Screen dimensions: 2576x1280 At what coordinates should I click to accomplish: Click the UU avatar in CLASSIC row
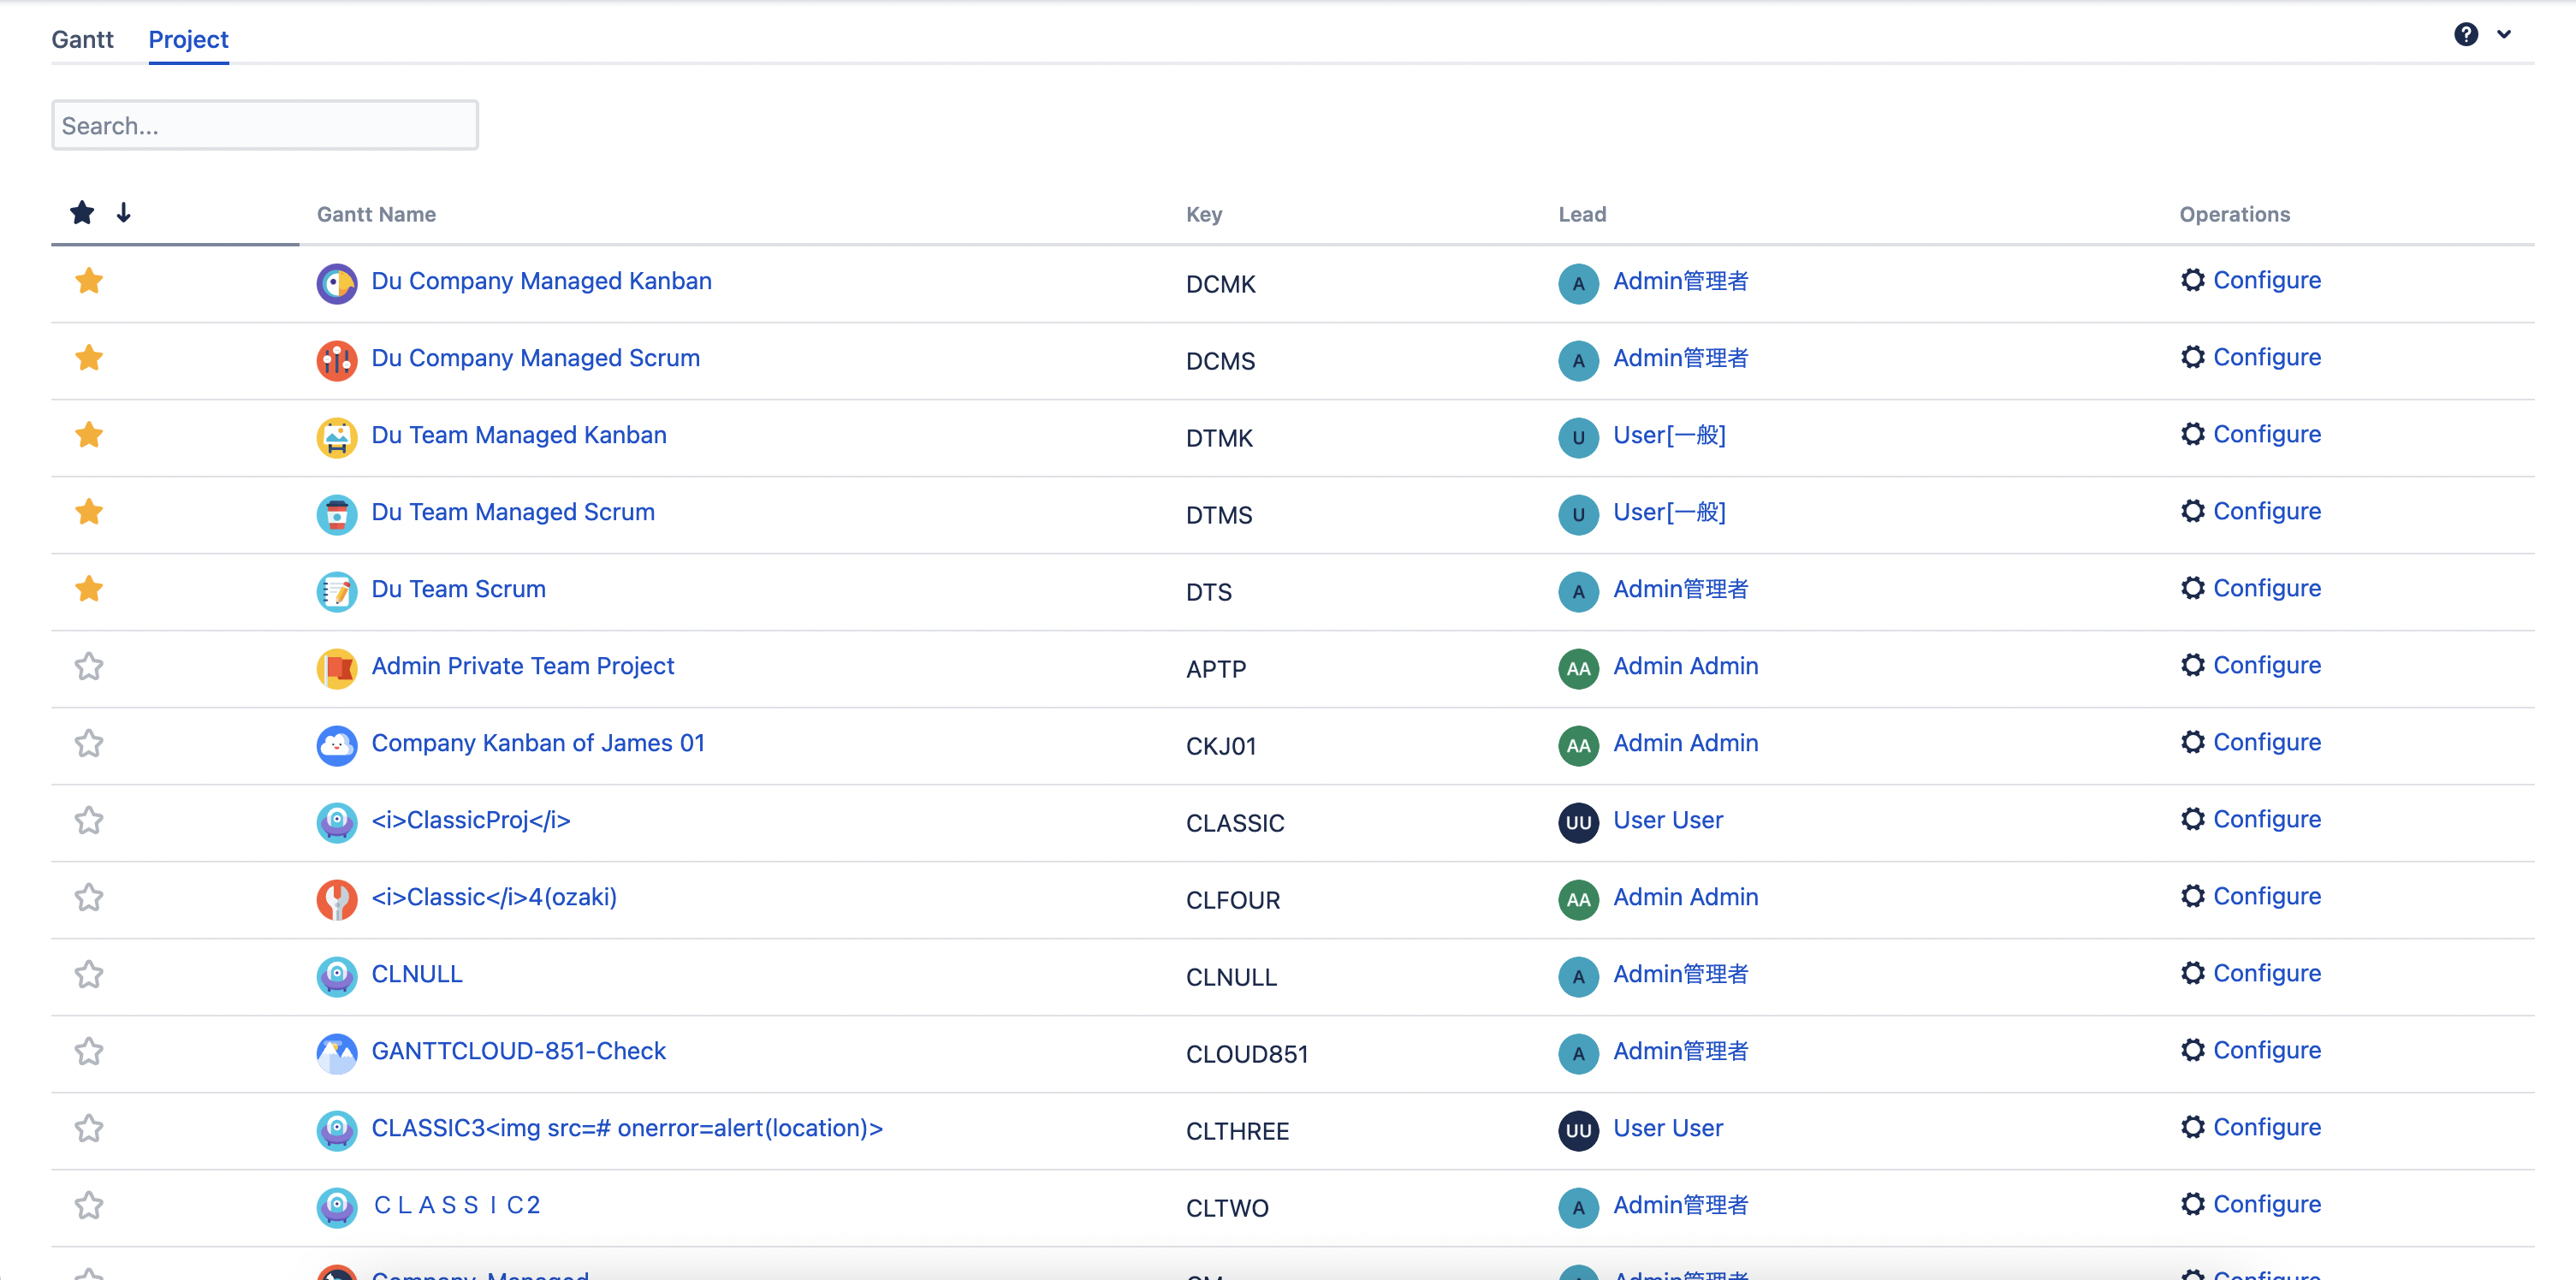[1577, 822]
